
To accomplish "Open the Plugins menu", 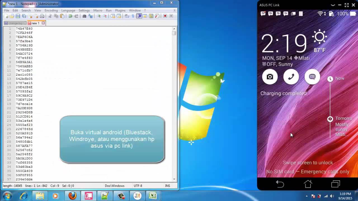I will 120,10.
